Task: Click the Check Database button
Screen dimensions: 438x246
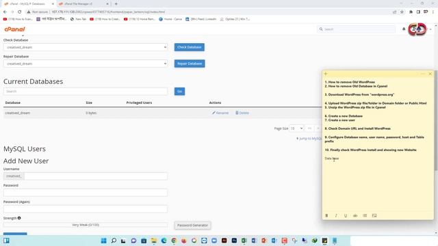Action: point(190,47)
